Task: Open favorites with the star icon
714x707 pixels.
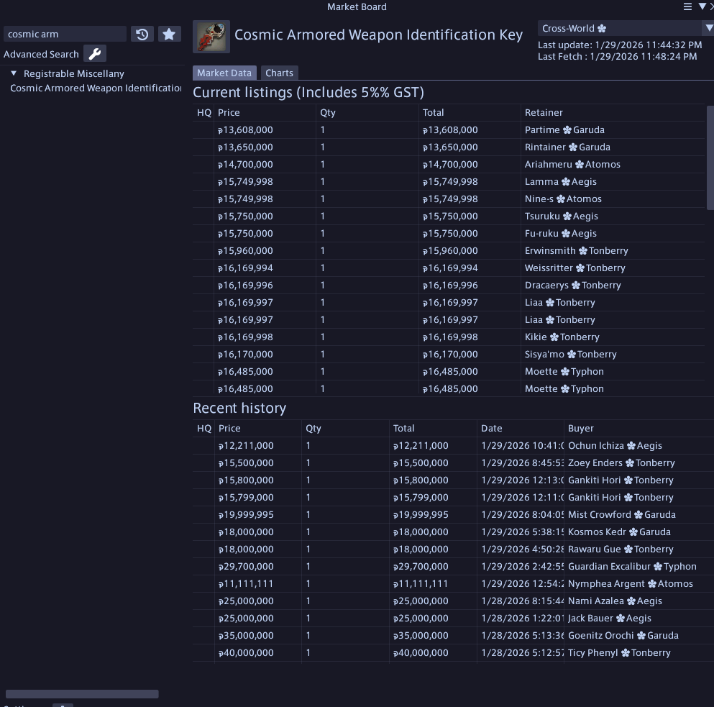Action: [x=169, y=35]
